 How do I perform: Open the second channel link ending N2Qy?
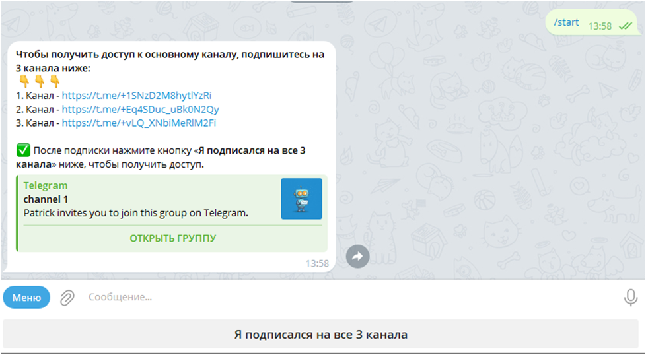140,109
